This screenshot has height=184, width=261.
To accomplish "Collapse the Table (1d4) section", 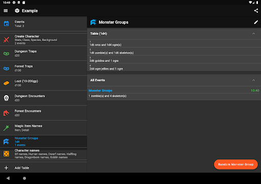I will click(x=253, y=34).
